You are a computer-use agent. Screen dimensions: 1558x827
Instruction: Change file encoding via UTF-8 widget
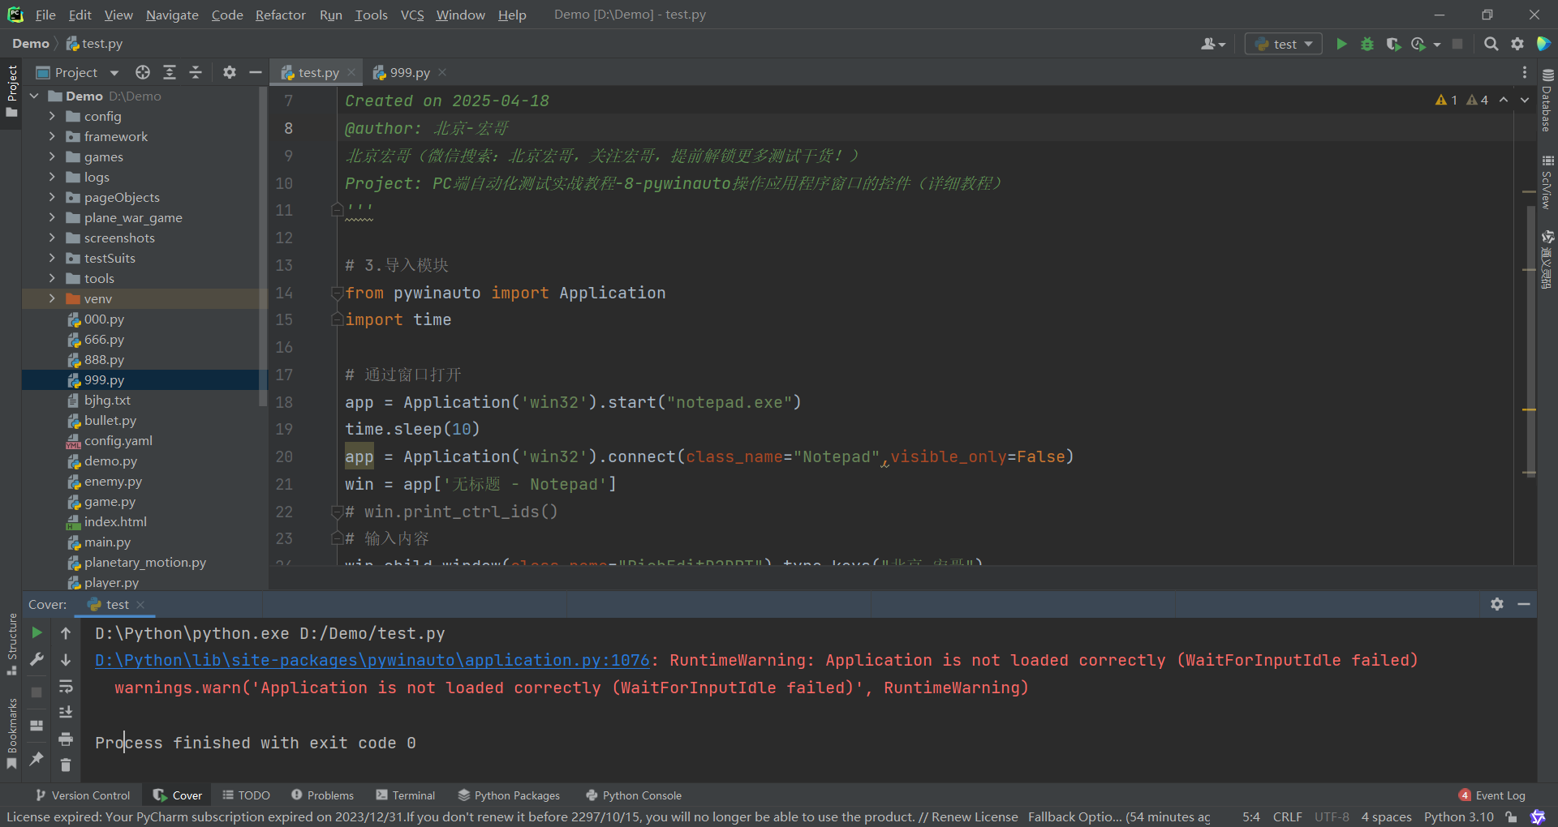pyautogui.click(x=1332, y=816)
